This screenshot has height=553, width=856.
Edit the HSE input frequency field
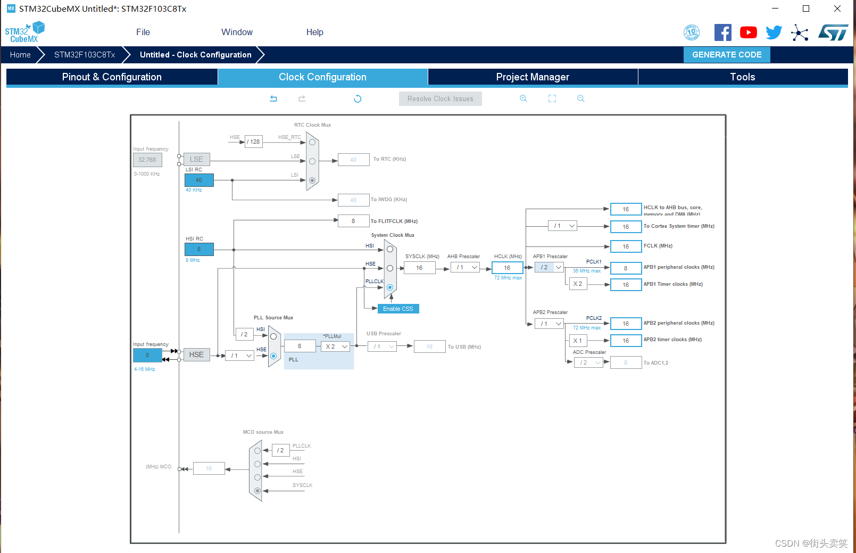[x=147, y=356]
